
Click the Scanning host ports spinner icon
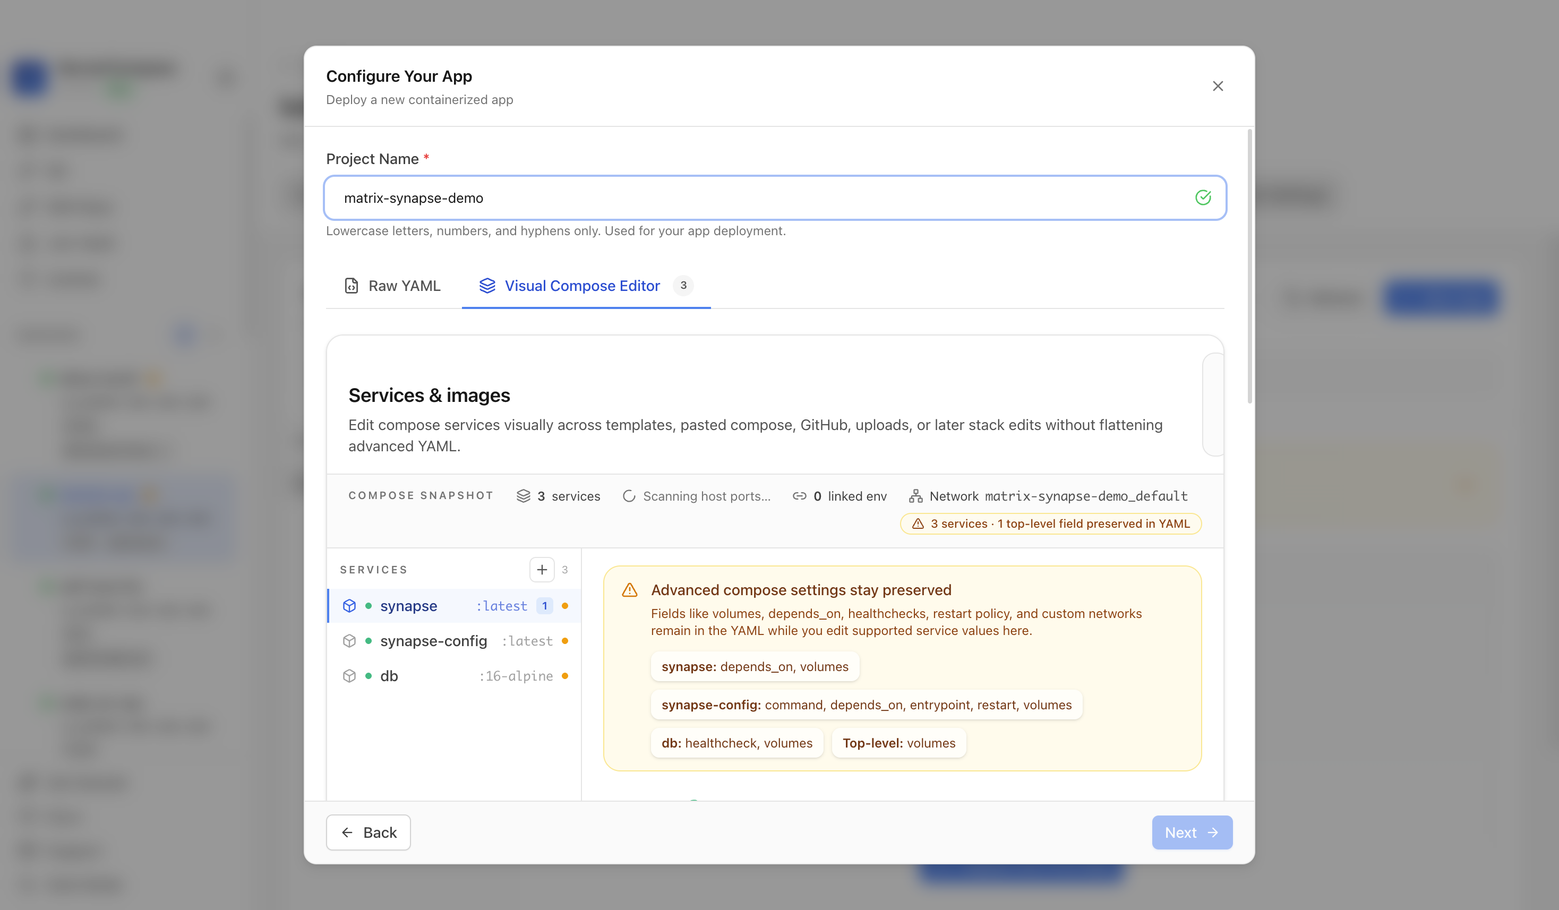coord(629,495)
